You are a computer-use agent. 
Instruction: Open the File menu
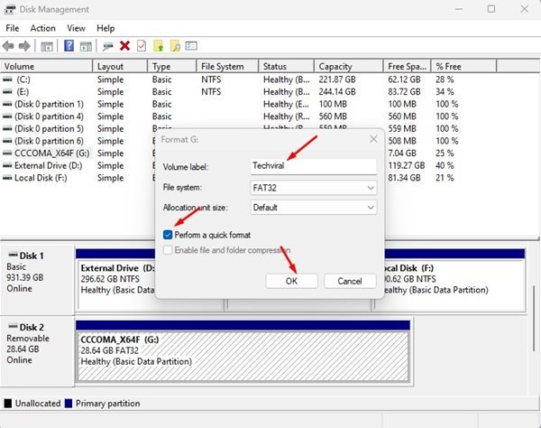(13, 28)
